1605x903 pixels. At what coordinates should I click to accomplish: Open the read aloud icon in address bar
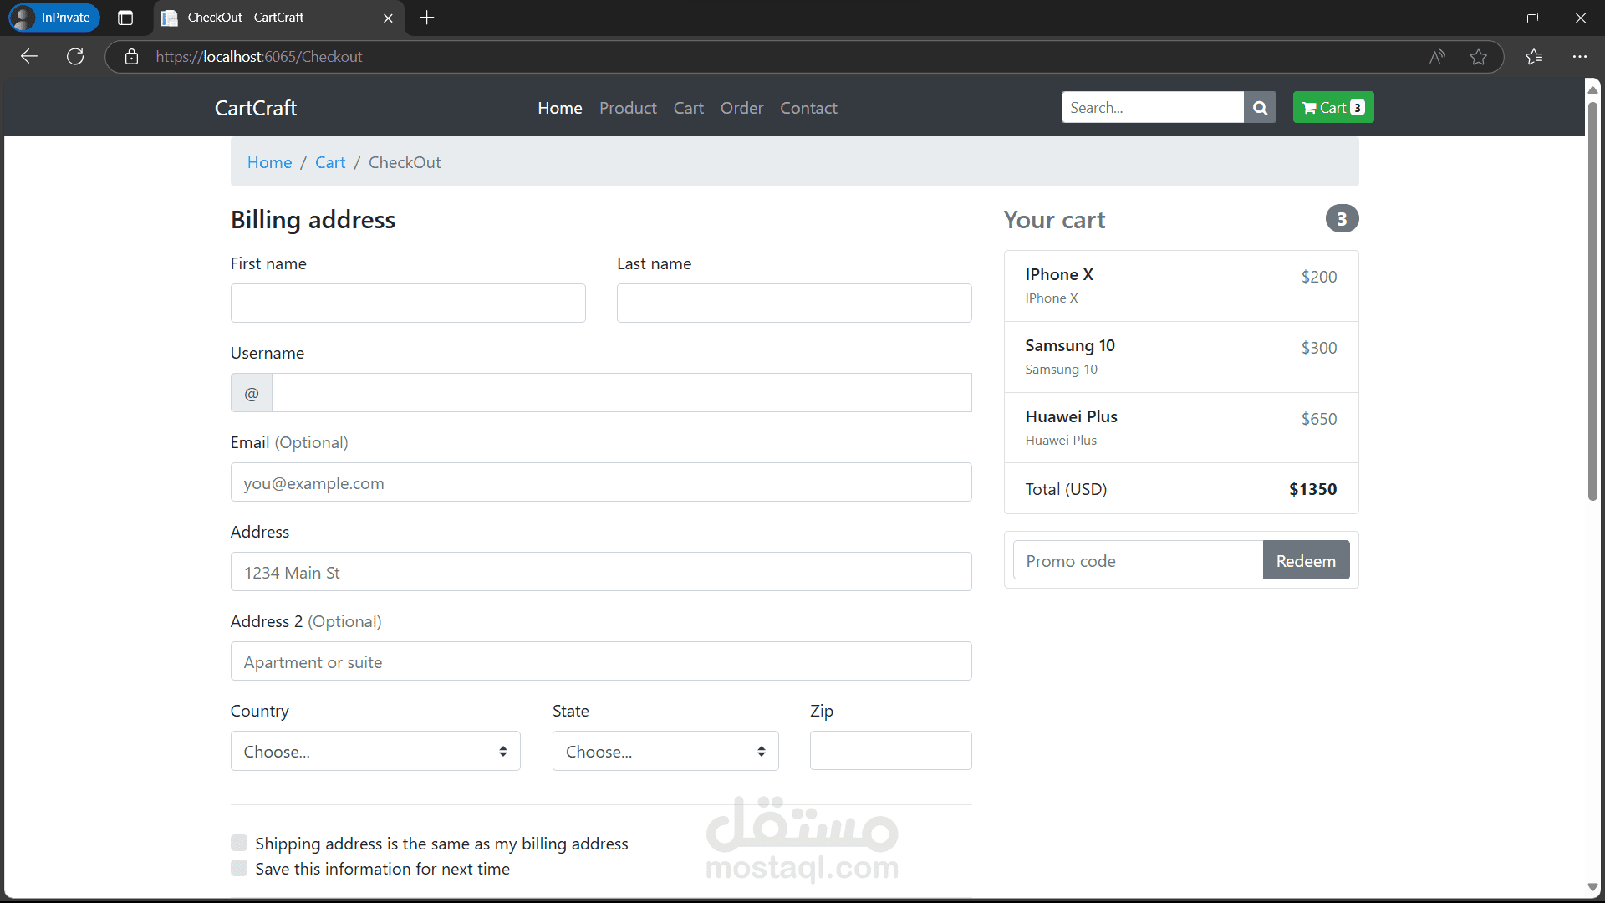pyautogui.click(x=1437, y=57)
